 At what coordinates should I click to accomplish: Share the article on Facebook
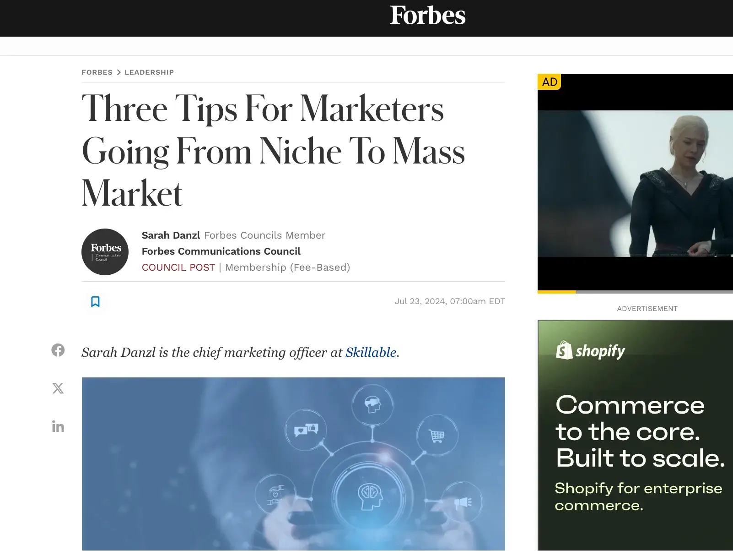[x=58, y=350]
